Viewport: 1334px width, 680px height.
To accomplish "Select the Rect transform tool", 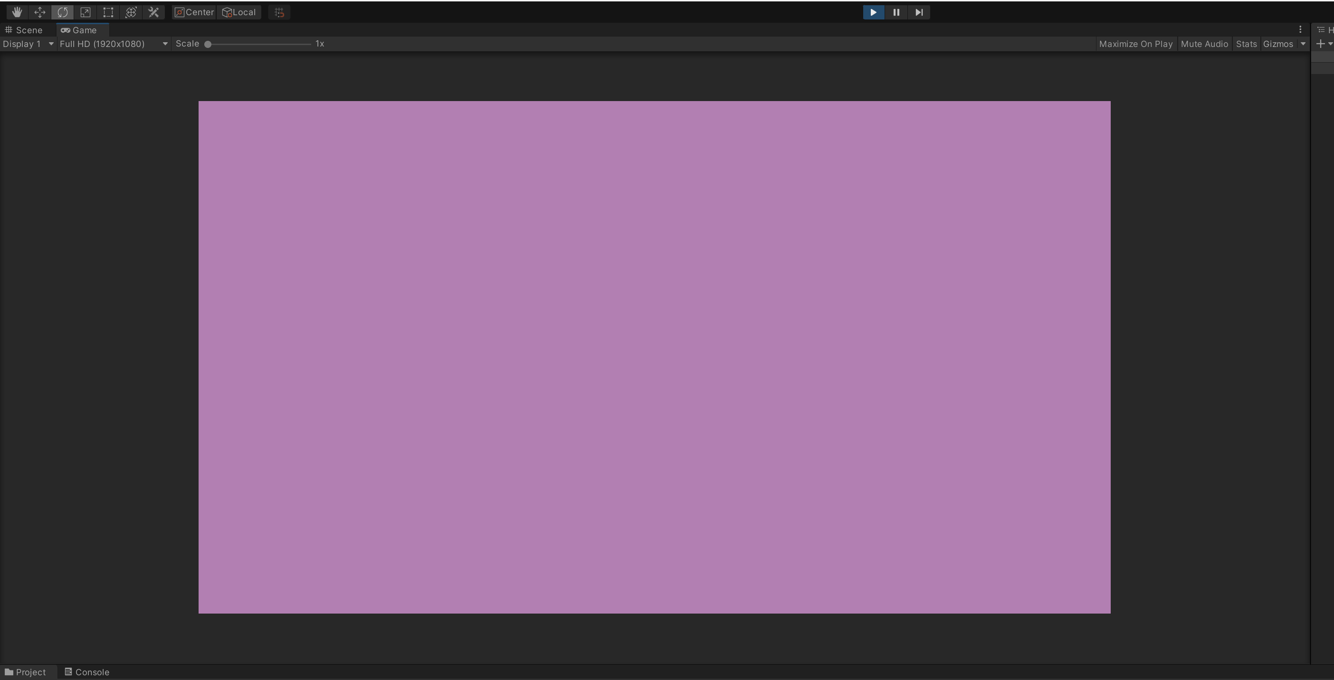I will tap(108, 12).
